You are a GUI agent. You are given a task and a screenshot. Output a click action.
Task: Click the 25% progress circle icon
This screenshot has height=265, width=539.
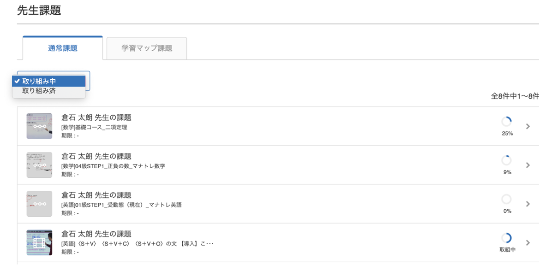pyautogui.click(x=506, y=122)
